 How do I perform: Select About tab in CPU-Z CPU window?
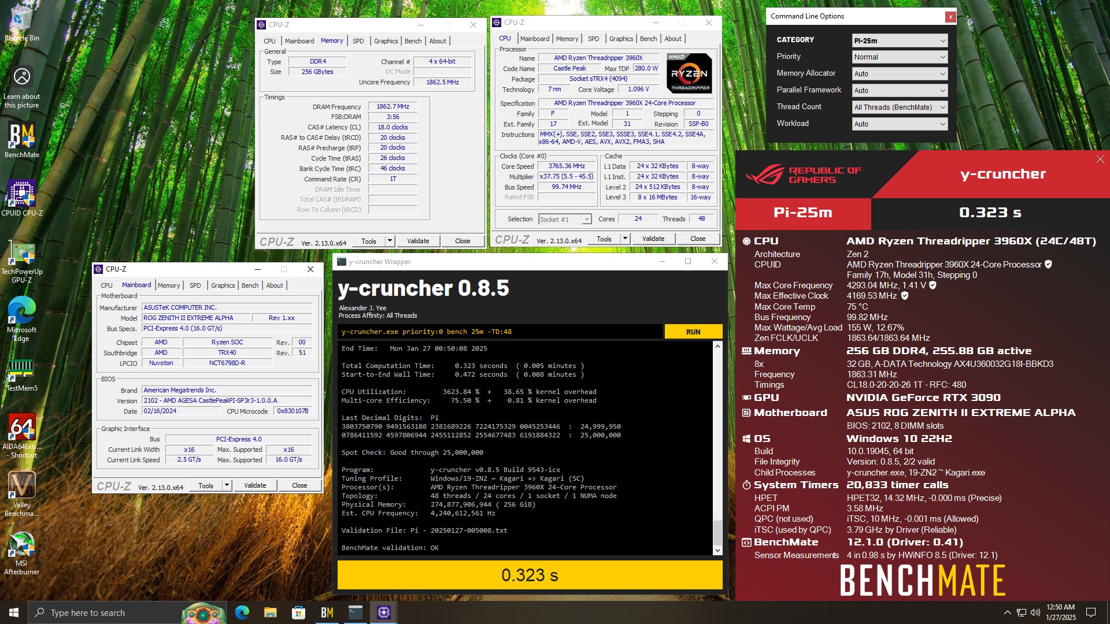click(x=673, y=39)
